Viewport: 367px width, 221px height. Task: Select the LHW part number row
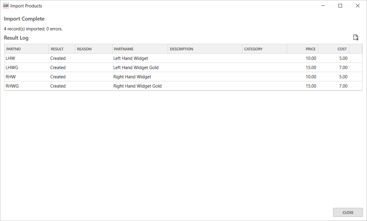click(11, 58)
